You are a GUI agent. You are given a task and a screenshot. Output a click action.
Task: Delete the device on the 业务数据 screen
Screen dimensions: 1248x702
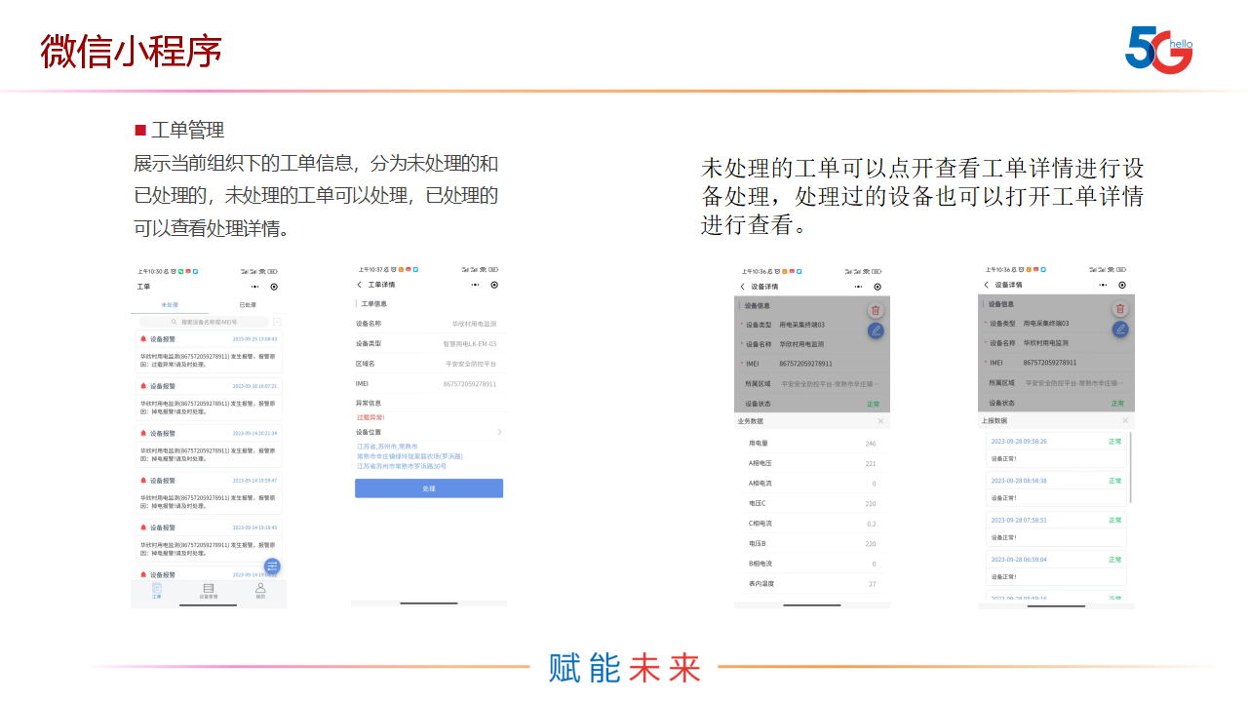point(876,310)
